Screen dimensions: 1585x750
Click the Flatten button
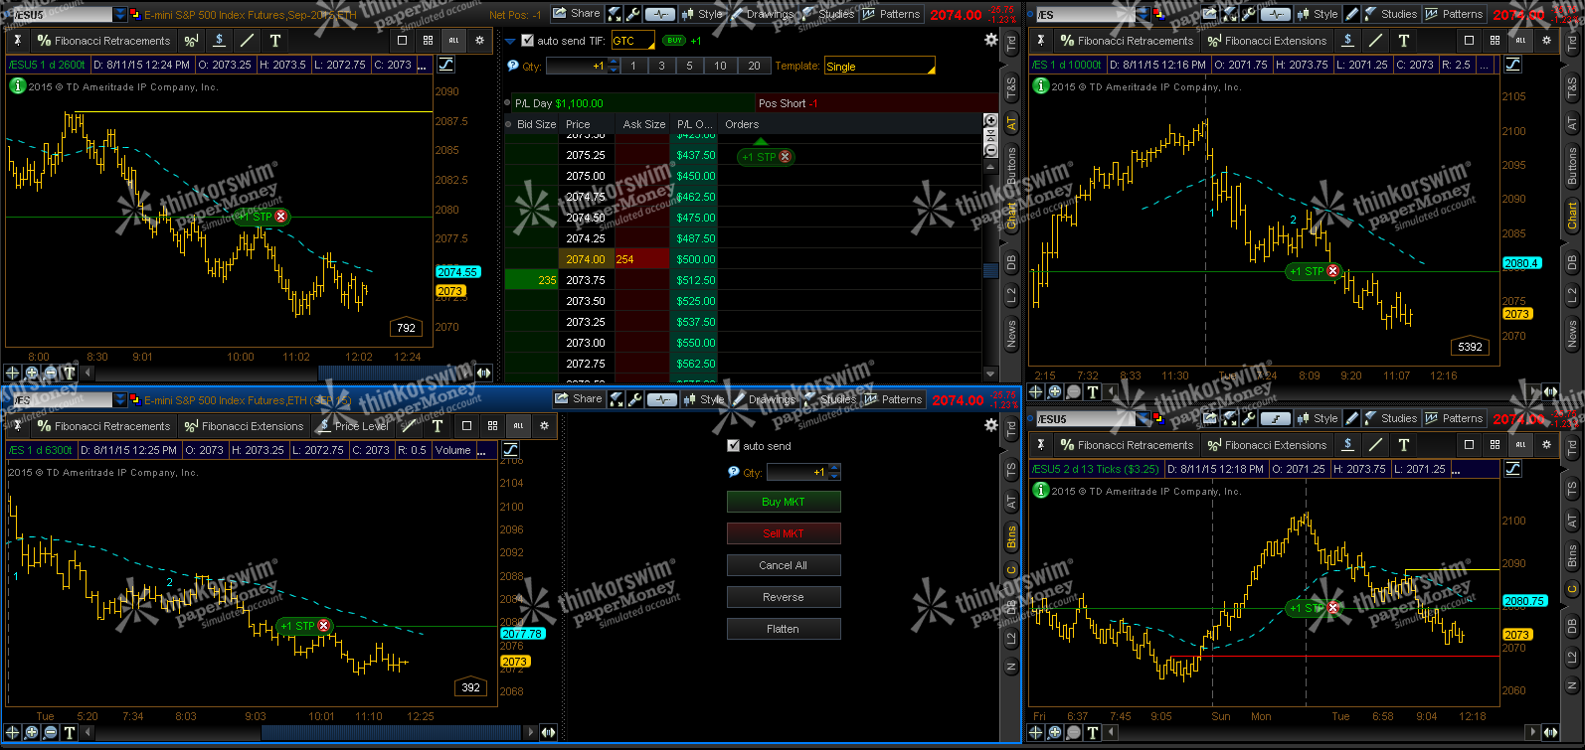[784, 629]
